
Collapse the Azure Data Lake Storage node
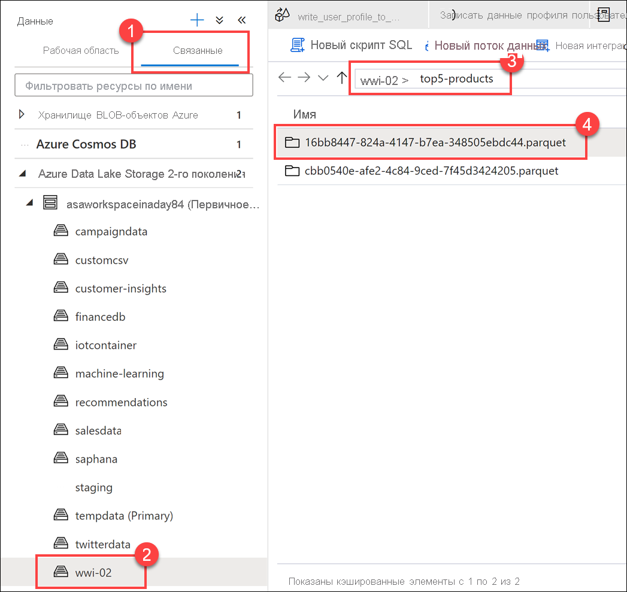23,174
